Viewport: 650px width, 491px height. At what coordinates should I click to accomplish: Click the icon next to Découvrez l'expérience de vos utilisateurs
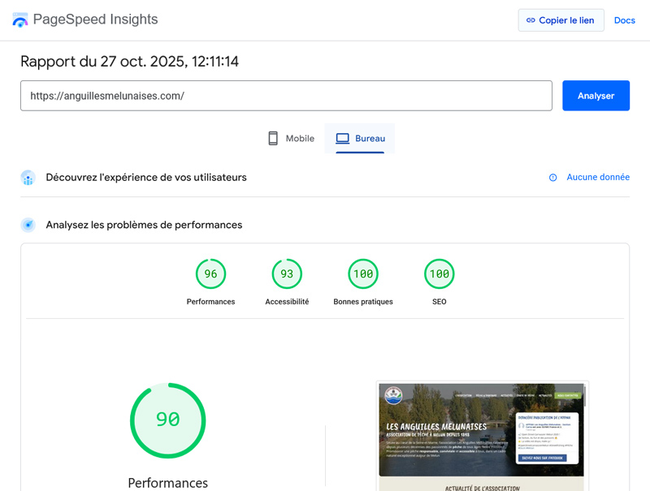click(x=28, y=177)
